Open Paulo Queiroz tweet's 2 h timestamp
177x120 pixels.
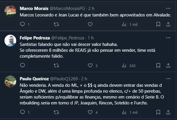click(x=85, y=79)
